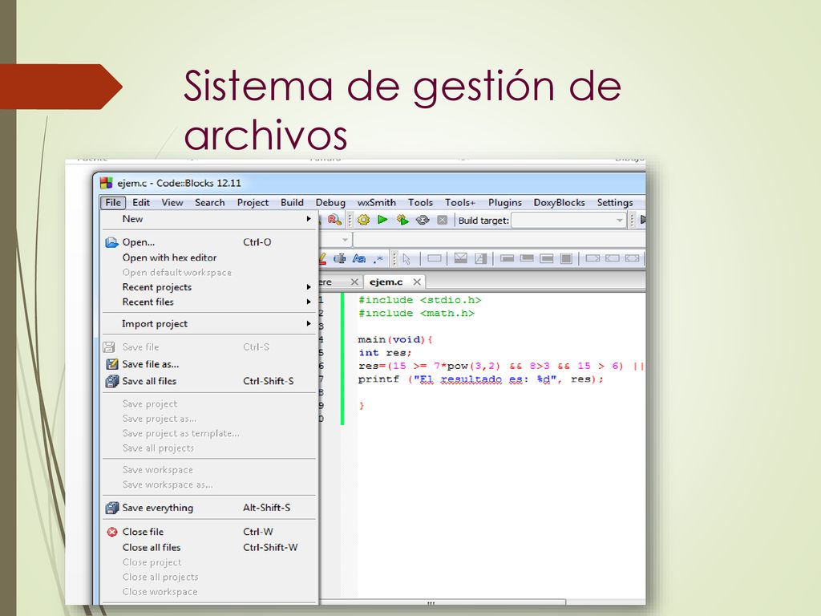821x616 pixels.
Task: Click the Match case Aa icon
Action: (x=358, y=258)
